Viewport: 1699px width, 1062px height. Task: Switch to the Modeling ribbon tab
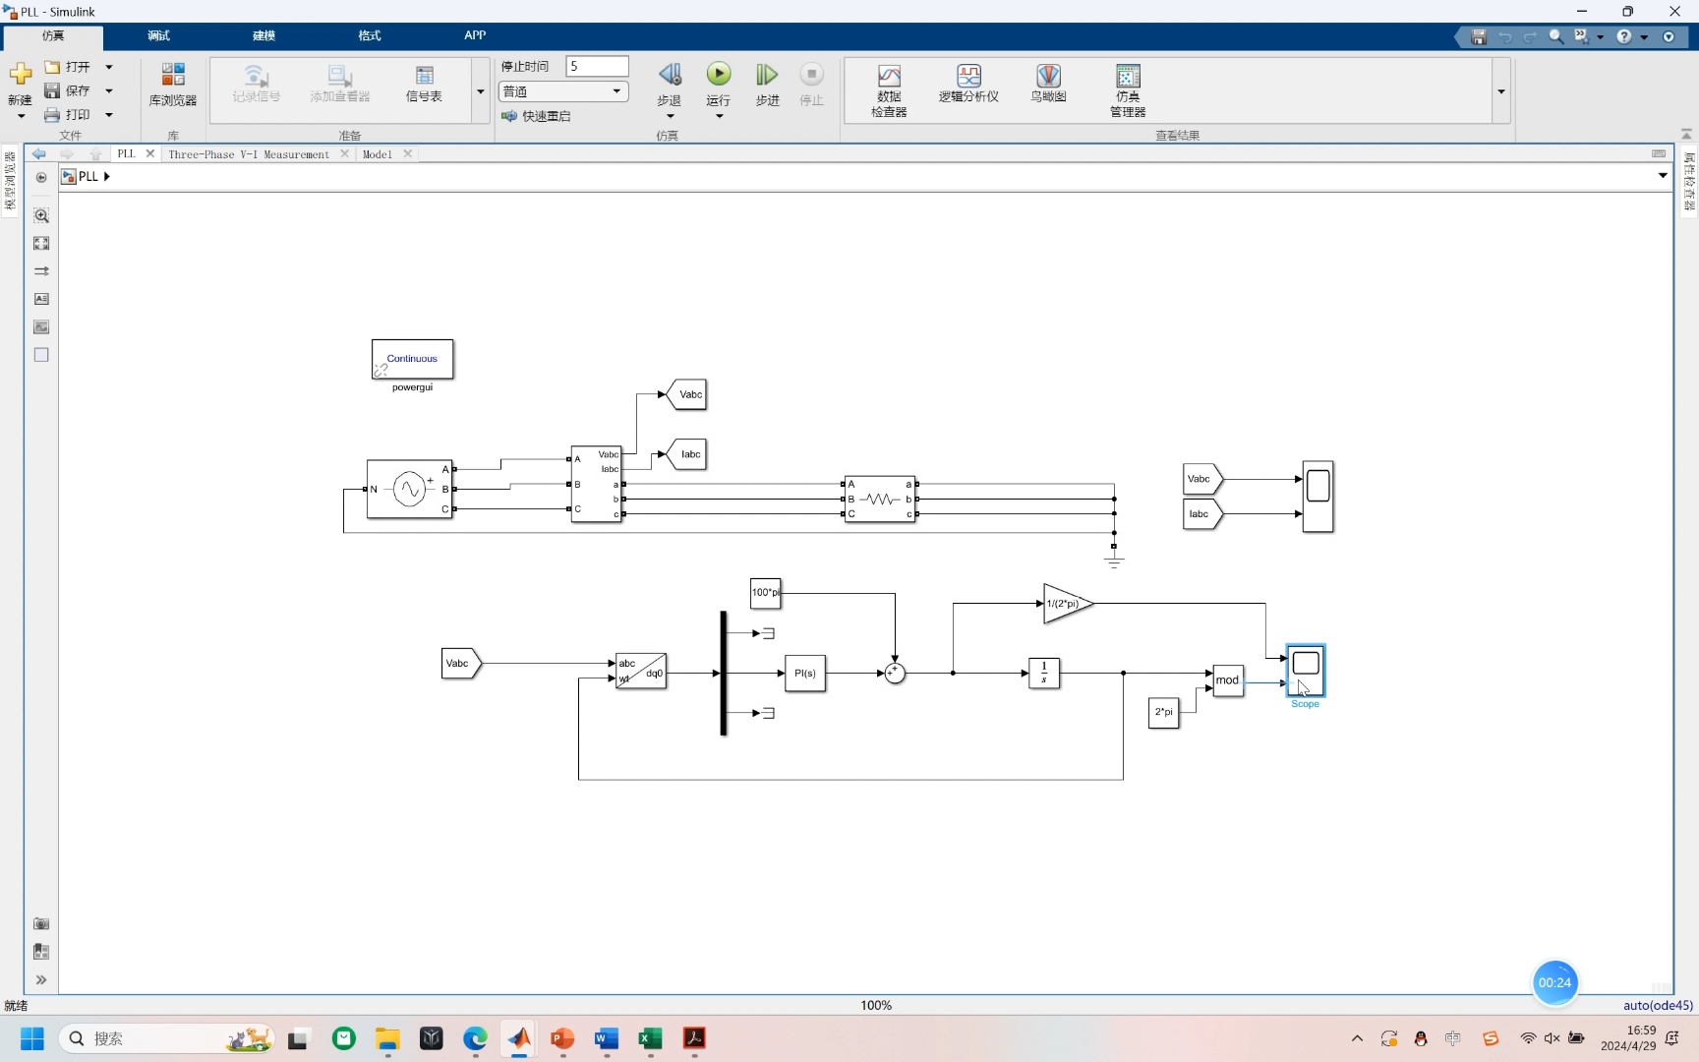[x=264, y=35]
